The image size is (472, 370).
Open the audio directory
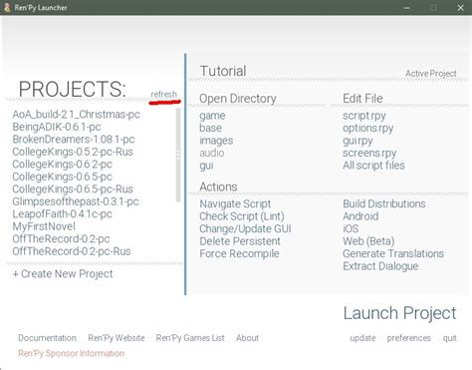tap(212, 153)
